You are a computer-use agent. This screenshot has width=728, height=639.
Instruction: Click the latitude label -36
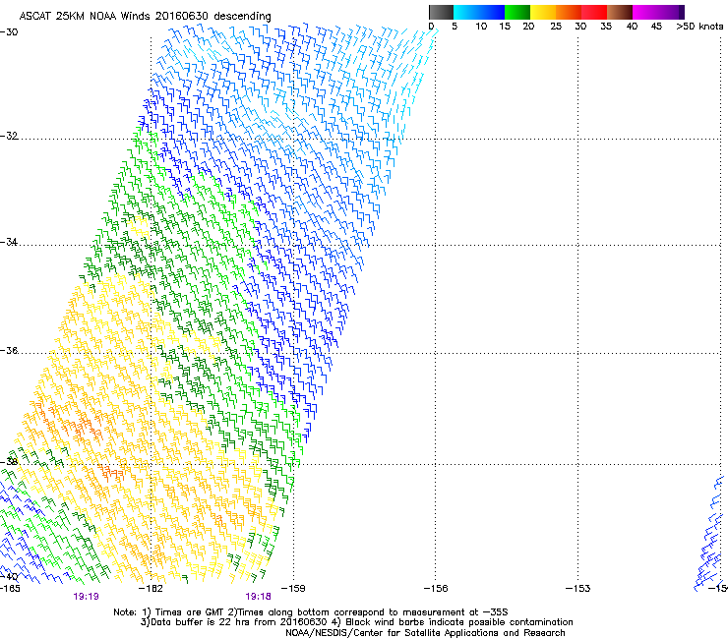click(x=9, y=350)
